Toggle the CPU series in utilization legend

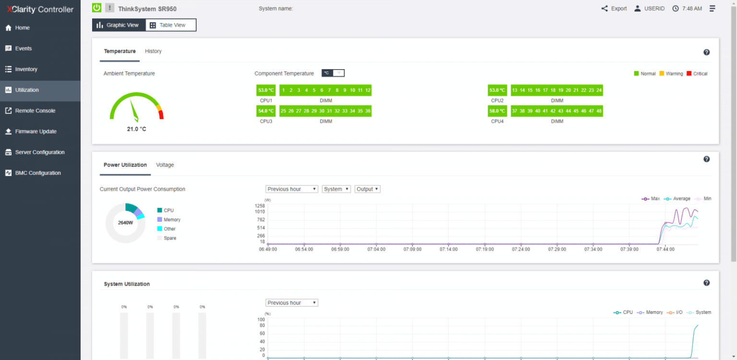(x=623, y=312)
